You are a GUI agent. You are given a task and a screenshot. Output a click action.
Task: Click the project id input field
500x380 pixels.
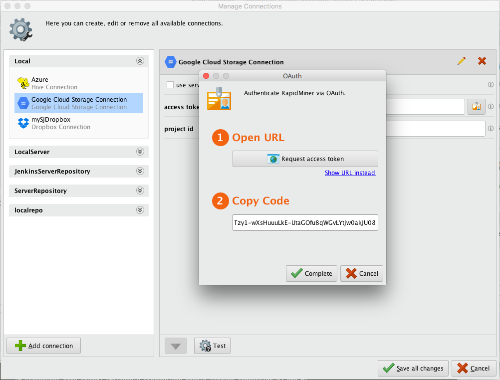point(436,129)
